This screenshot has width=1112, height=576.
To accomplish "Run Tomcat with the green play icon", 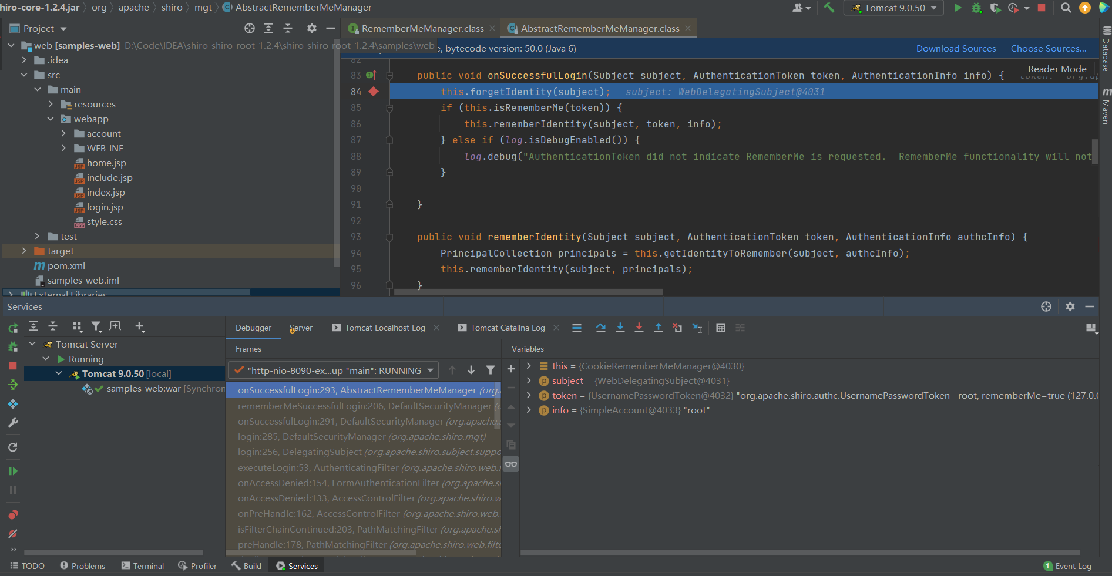I will 958,8.
